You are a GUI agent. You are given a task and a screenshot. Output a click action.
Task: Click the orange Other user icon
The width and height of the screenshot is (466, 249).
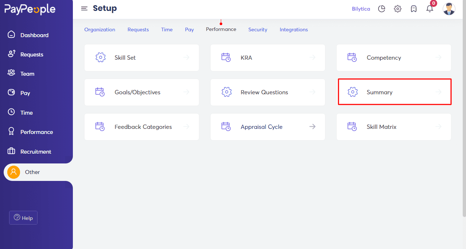[x=13, y=172]
